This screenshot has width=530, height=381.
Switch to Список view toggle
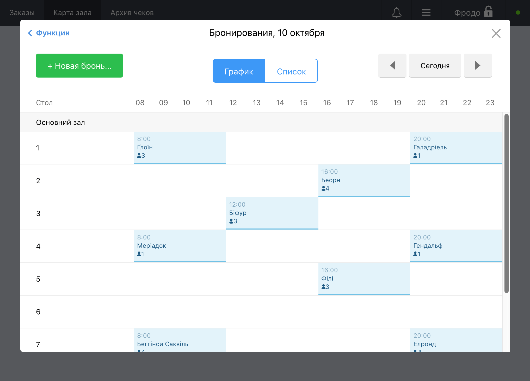(292, 71)
